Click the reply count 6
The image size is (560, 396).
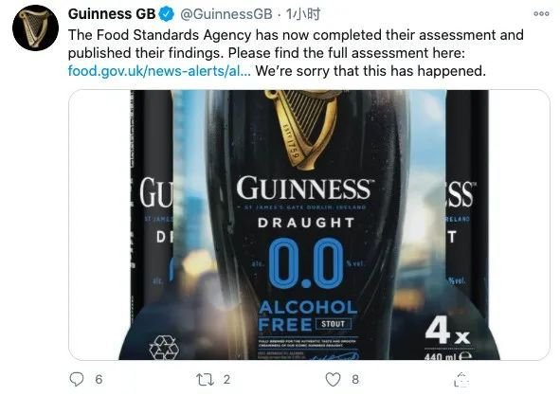(99, 379)
